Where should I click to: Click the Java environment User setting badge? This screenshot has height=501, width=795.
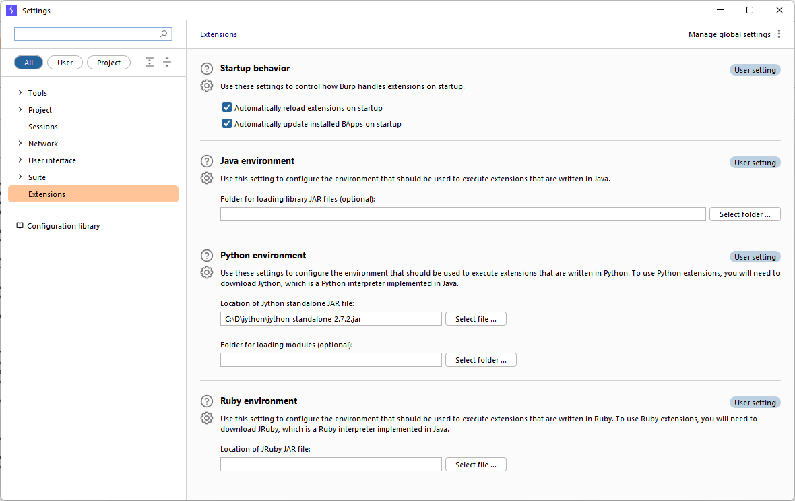click(x=755, y=163)
